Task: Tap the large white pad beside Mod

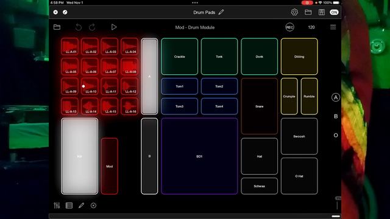Action: 80,156
